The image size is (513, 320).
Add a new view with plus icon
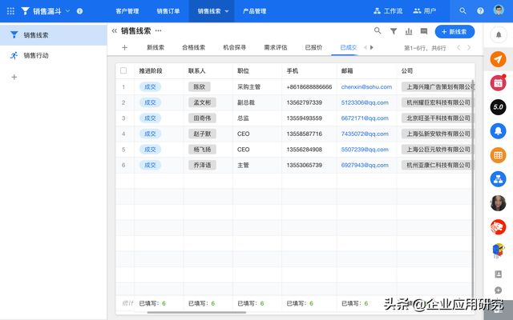pyautogui.click(x=124, y=48)
